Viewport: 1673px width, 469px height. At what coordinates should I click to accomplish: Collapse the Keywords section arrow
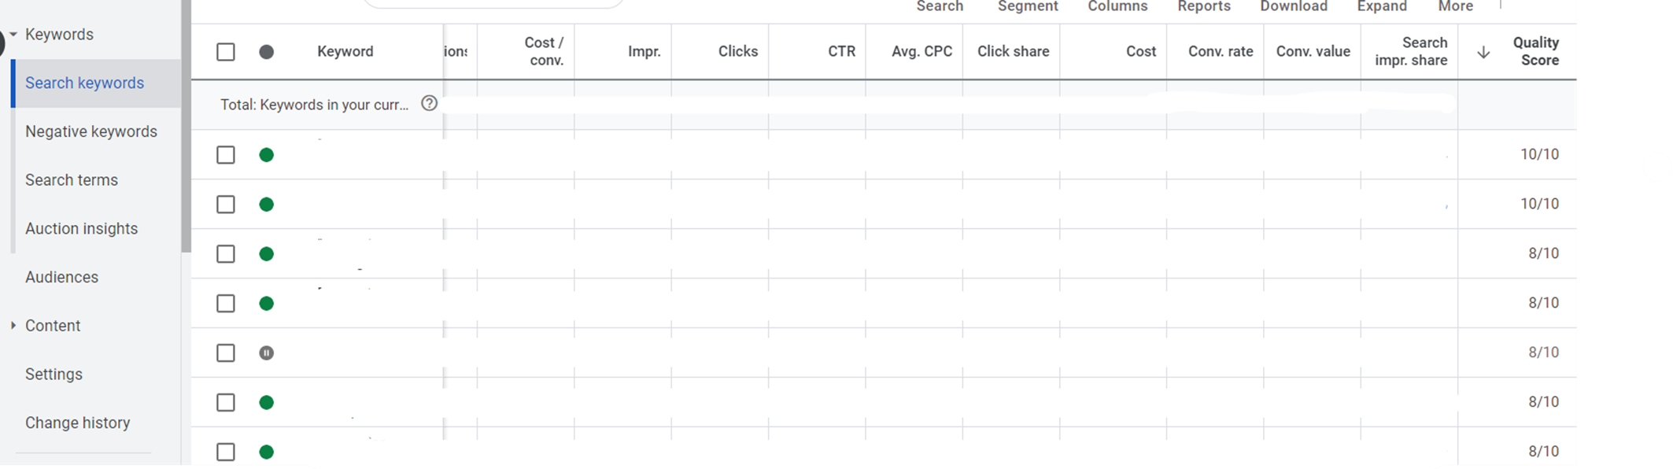pos(13,35)
